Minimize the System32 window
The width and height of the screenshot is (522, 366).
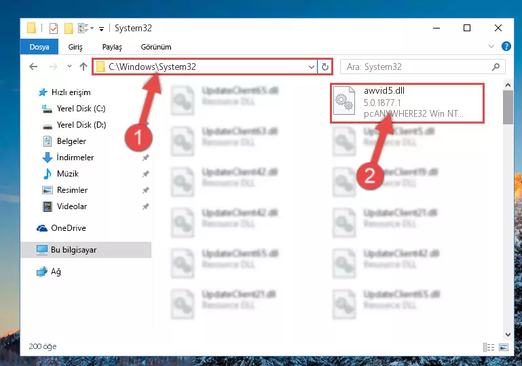436,28
